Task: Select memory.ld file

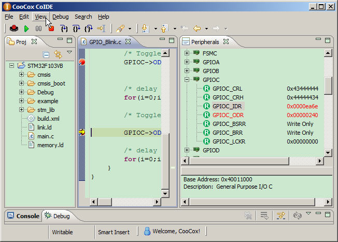Action: (50, 145)
